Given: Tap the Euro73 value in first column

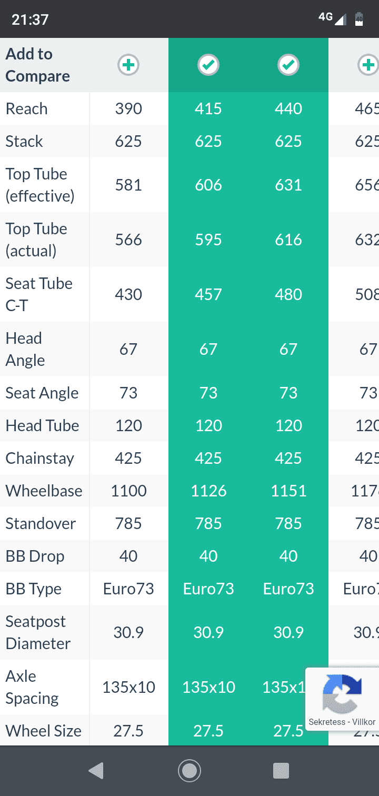Looking at the screenshot, I should 128,589.
